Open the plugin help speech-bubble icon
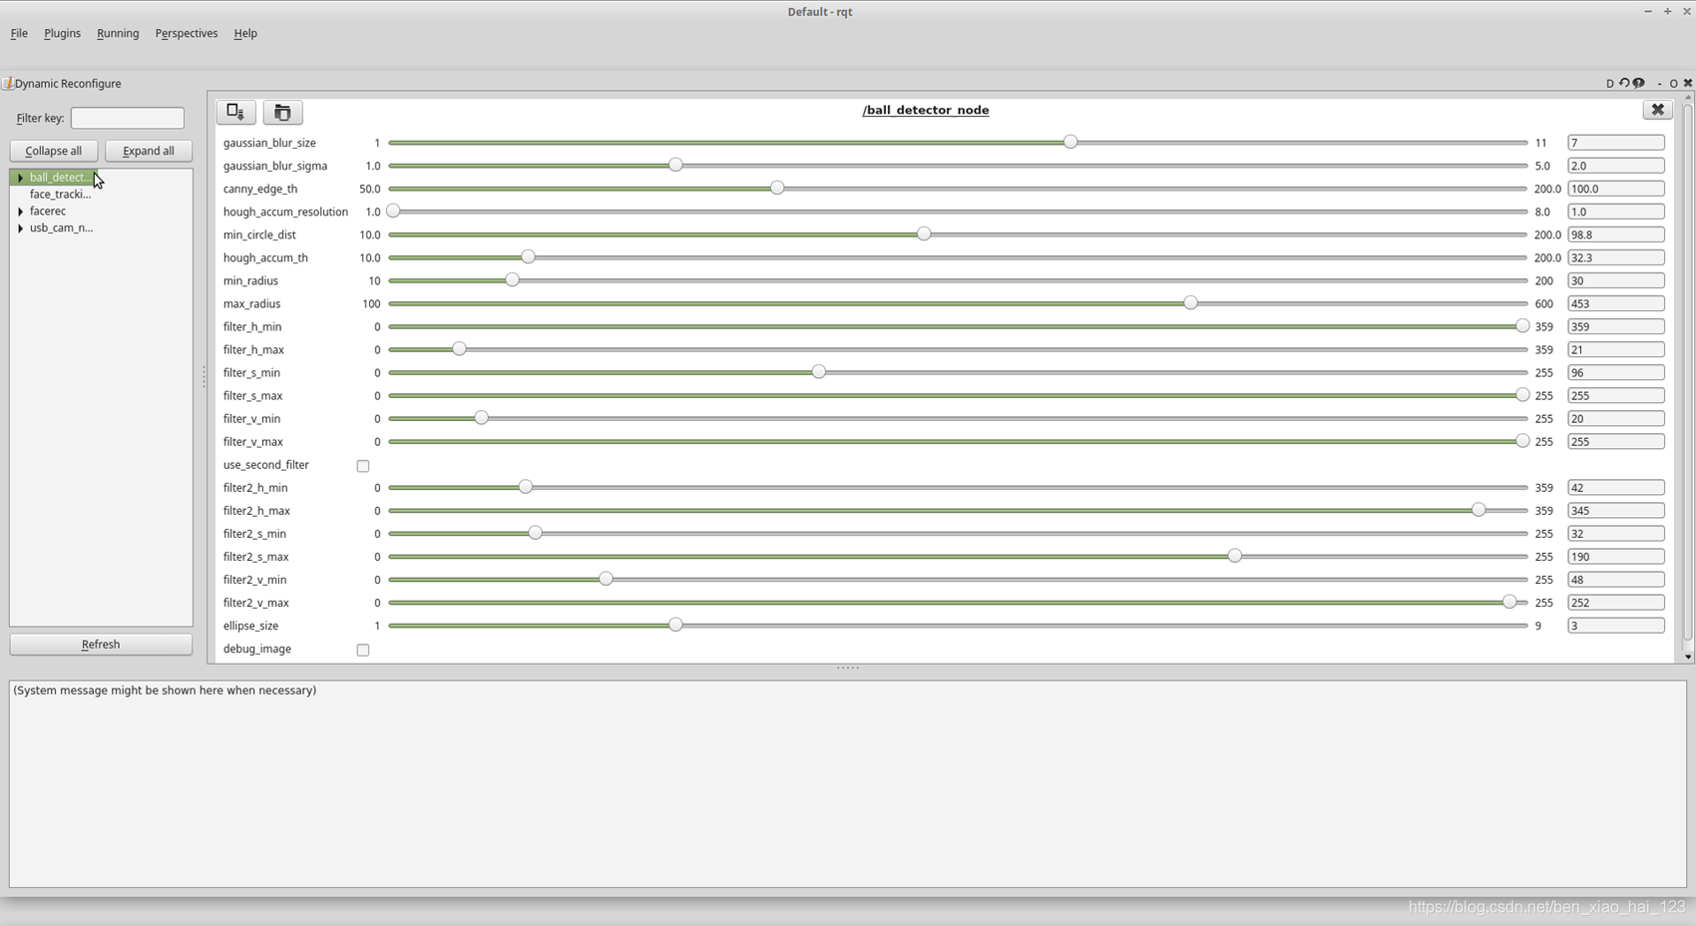Screen dimensions: 1696x926 point(1638,83)
